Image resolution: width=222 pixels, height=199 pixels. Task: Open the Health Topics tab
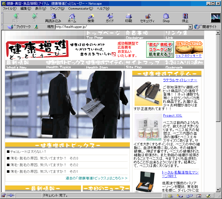65,64
